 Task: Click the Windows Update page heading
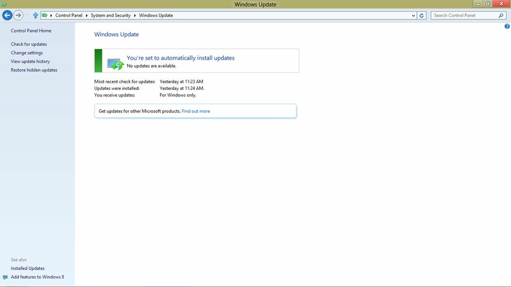coord(117,35)
